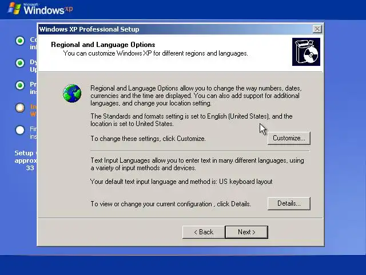
Task: Click the third green completed step indicator
Action: tap(20, 85)
